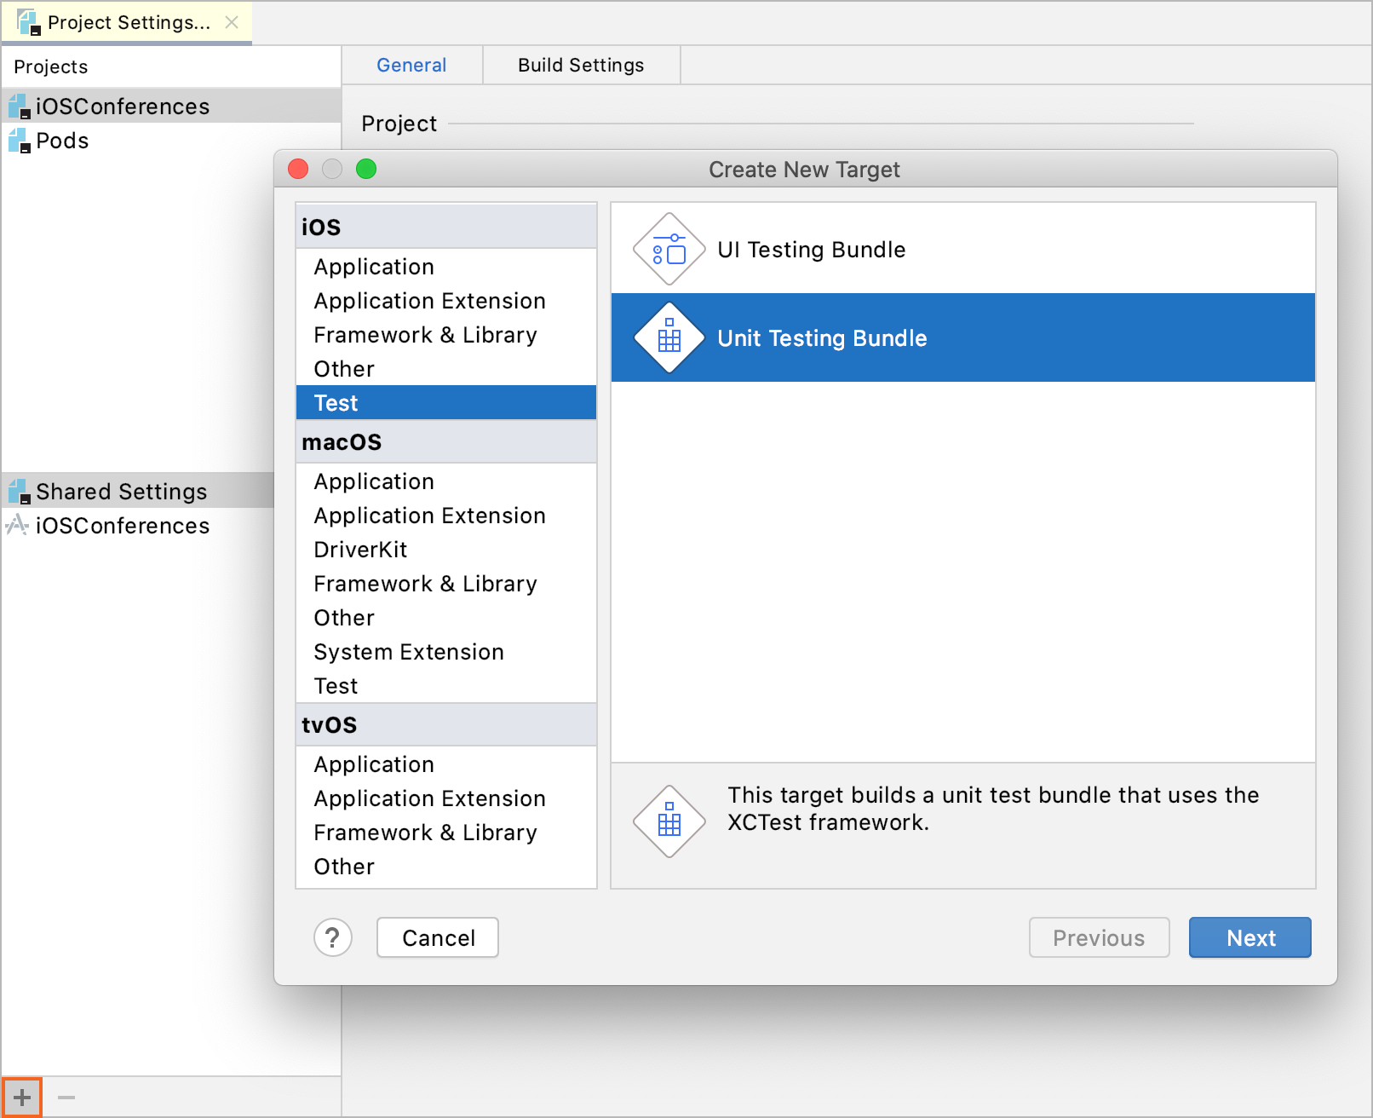Viewport: 1373px width, 1118px height.
Task: Click the Shared Settings icon
Action: [x=20, y=492]
